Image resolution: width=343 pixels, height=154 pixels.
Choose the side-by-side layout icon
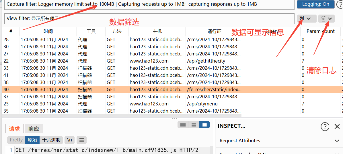[x=183, y=125]
